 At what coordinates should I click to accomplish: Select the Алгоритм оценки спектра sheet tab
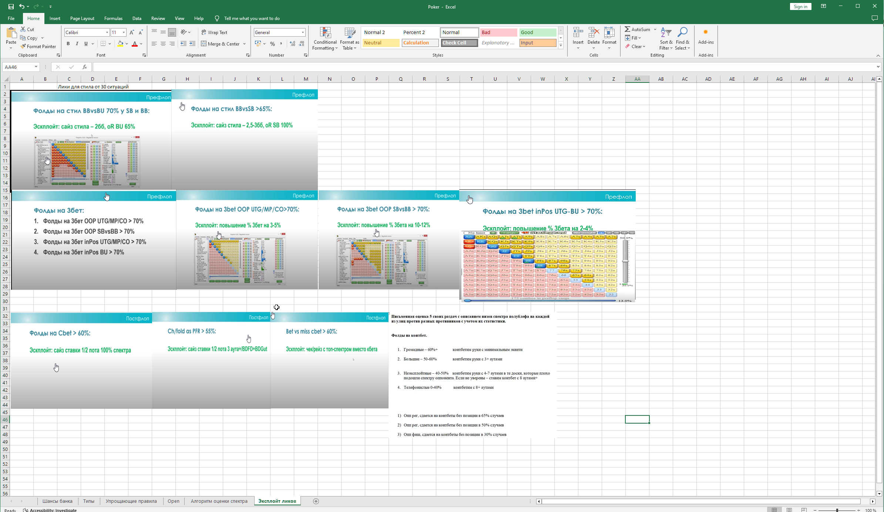pos(219,501)
